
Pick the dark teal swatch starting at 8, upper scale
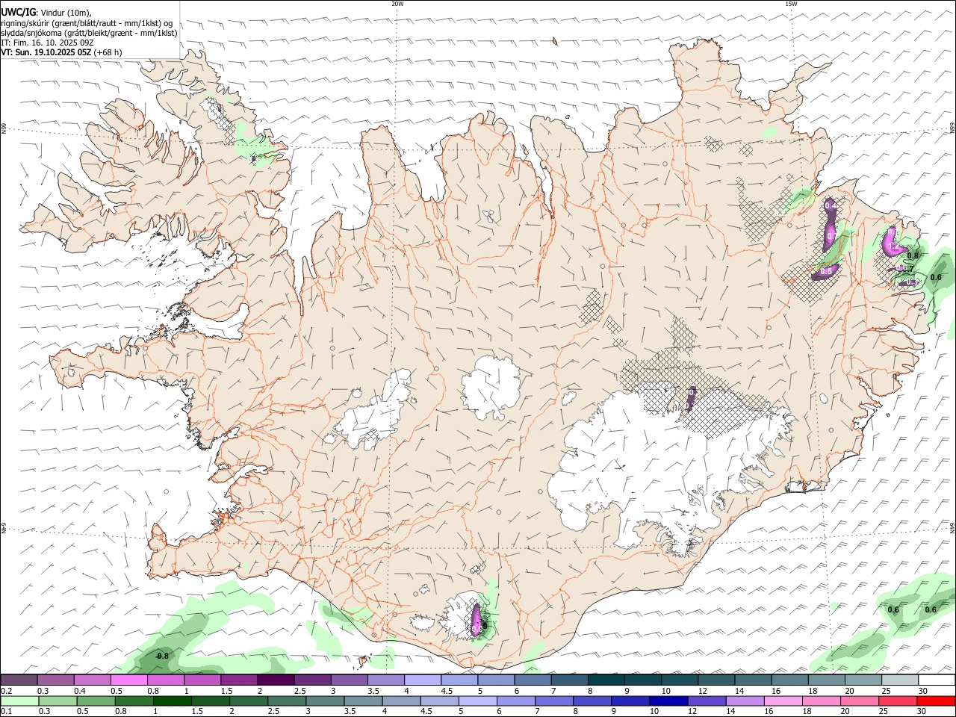(x=606, y=680)
